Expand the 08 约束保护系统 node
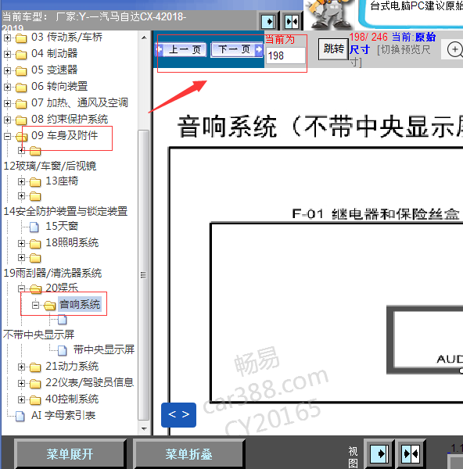Viewport: 463px width, 469px height. pos(7,120)
